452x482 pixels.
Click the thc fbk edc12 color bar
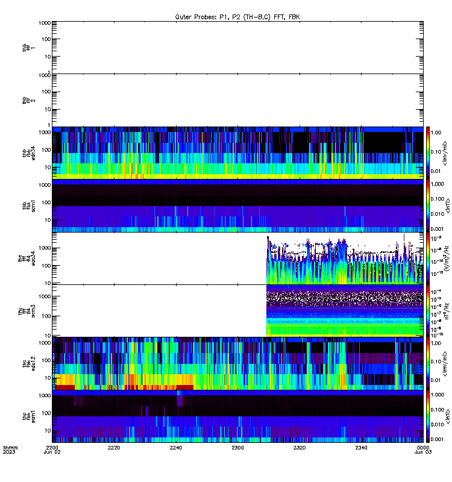(428, 364)
